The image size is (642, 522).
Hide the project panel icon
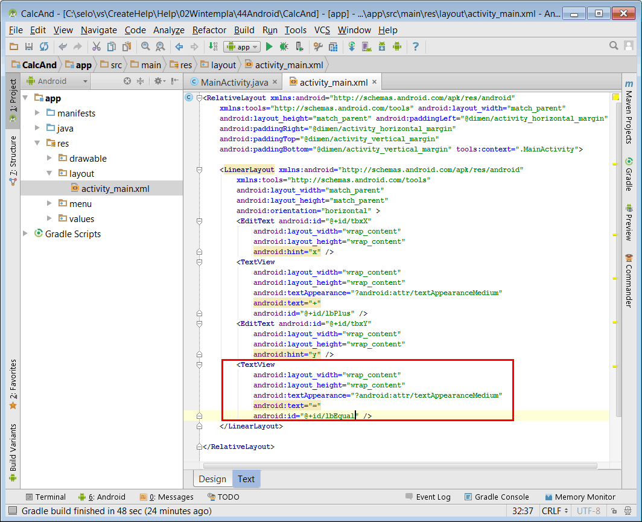pyautogui.click(x=175, y=81)
